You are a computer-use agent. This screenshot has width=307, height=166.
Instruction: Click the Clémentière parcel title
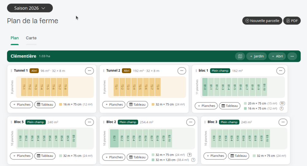point(24,56)
